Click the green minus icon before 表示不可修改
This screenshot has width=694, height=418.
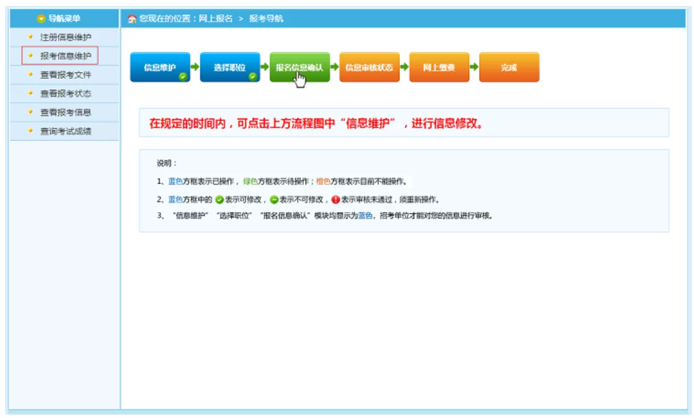(x=274, y=200)
